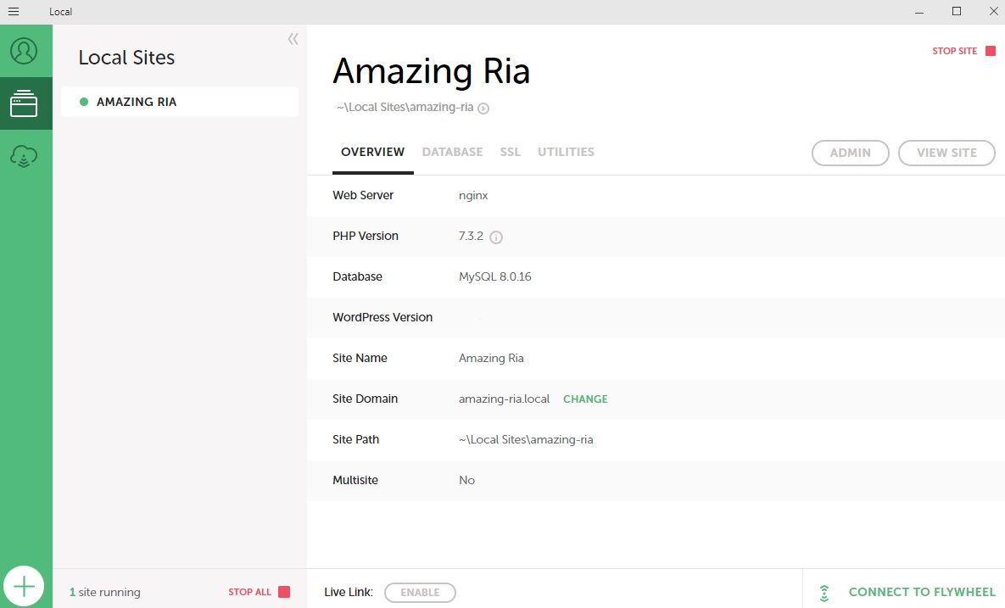Switch to the Overview tab
This screenshot has width=1005, height=608.
click(372, 153)
